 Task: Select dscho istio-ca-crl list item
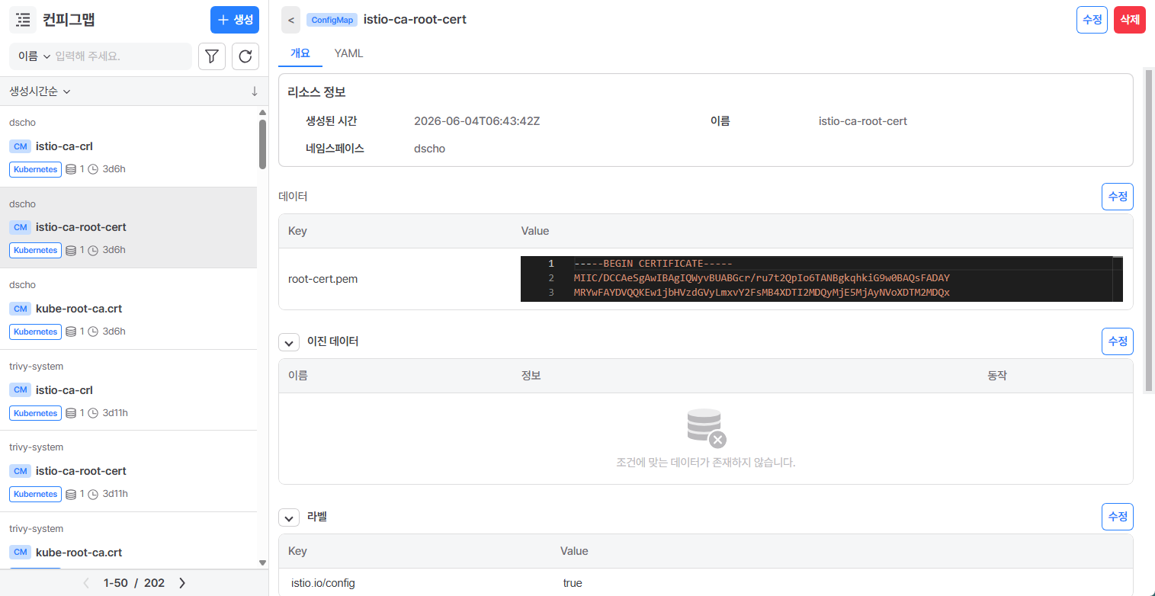click(128, 146)
